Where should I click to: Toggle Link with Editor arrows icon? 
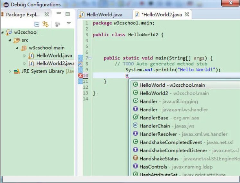(45, 24)
